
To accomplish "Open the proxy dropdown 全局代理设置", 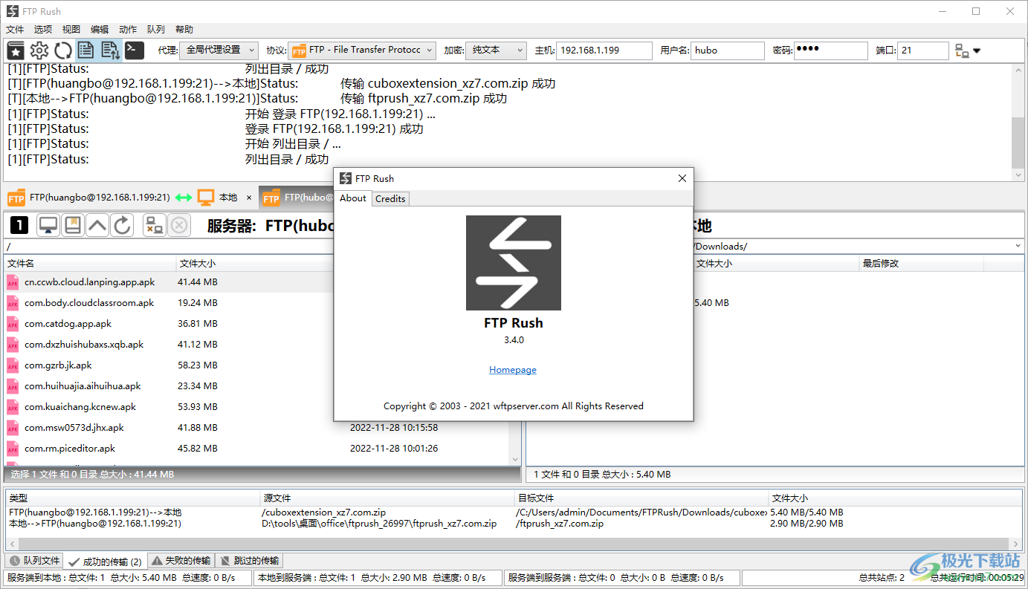I will pos(219,50).
